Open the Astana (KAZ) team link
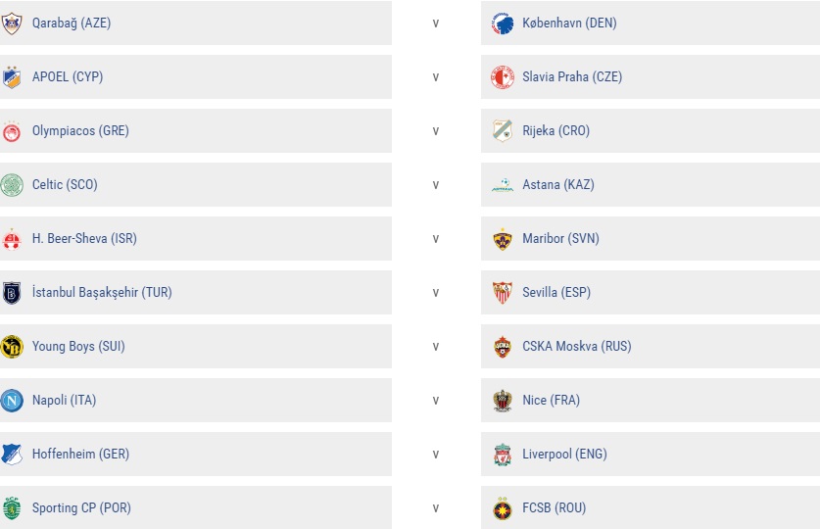The width and height of the screenshot is (820, 529). 558,184
